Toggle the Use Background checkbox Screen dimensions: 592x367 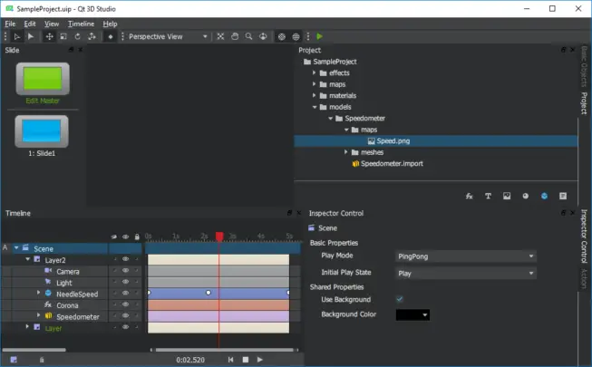pyautogui.click(x=400, y=299)
